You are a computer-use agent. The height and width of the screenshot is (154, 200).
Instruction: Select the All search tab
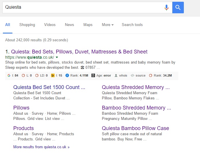tap(8, 25)
